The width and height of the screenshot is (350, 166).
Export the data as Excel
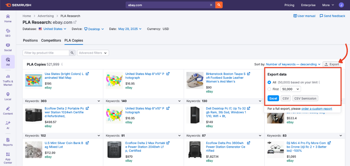tap(273, 98)
